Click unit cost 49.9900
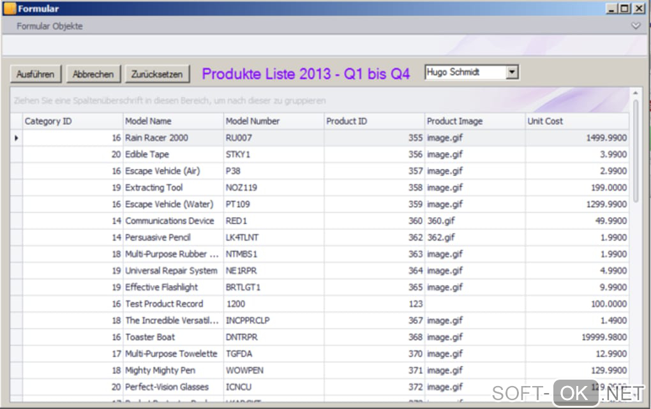Screen dimensions: 651x409 tap(611, 221)
